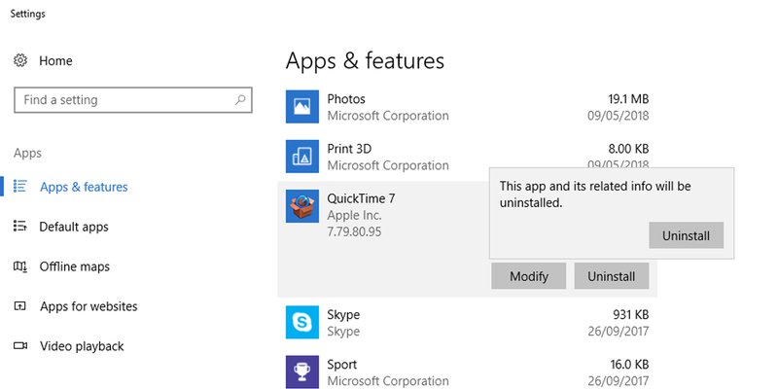Click the Skype size 931 KB
Image resolution: width=778 pixels, height=389 pixels.
[630, 314]
